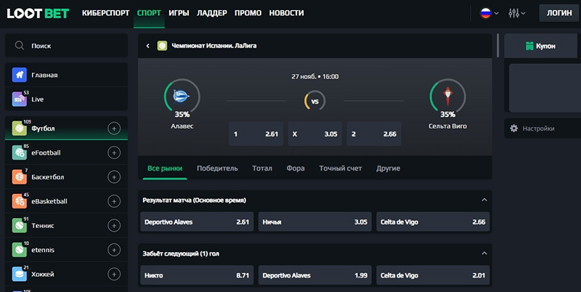Bet on draw X at 3.05

[x=315, y=134]
